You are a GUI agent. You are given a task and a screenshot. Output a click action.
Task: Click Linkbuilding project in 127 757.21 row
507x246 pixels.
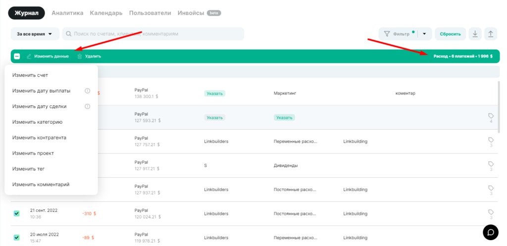click(355, 142)
